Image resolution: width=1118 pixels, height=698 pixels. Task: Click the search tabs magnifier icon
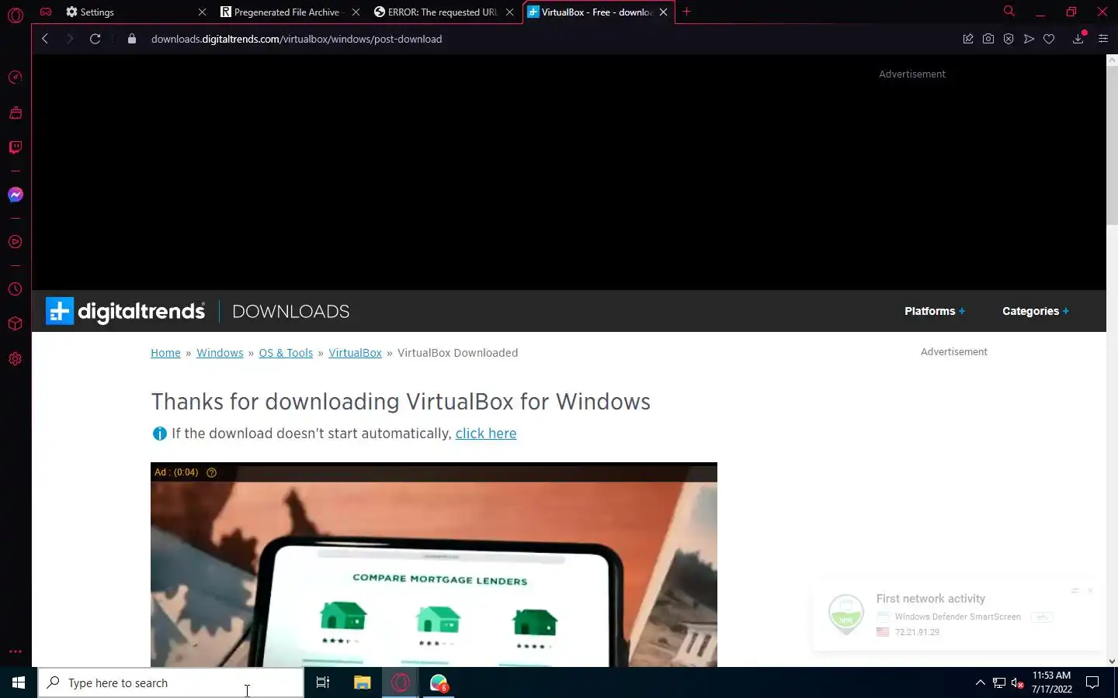(x=1009, y=12)
